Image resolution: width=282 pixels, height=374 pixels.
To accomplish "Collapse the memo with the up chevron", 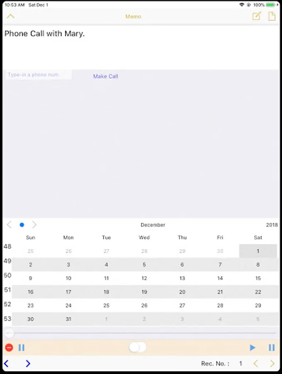I will [x=11, y=17].
